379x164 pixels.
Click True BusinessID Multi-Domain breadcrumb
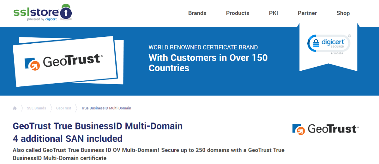pyautogui.click(x=106, y=108)
